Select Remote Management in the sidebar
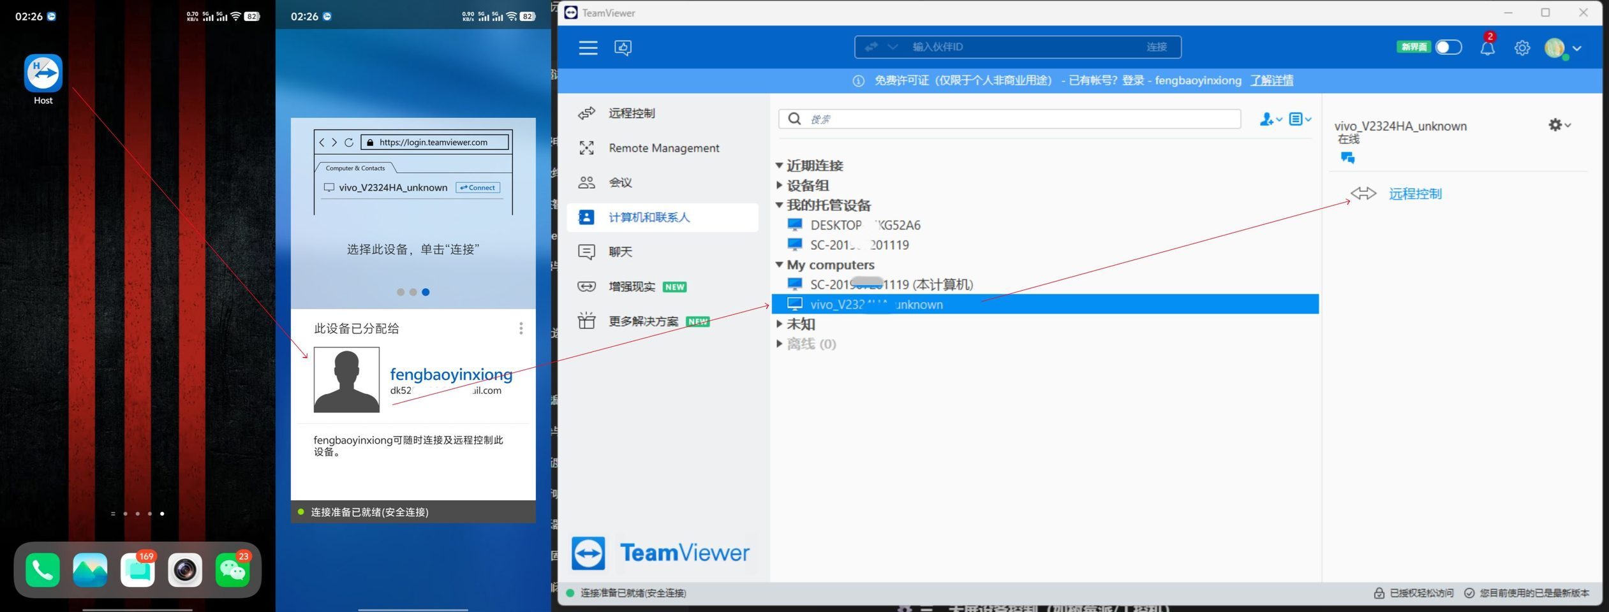 (x=662, y=148)
